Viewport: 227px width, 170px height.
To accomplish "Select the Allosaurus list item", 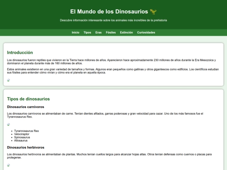I will [x=21, y=141].
